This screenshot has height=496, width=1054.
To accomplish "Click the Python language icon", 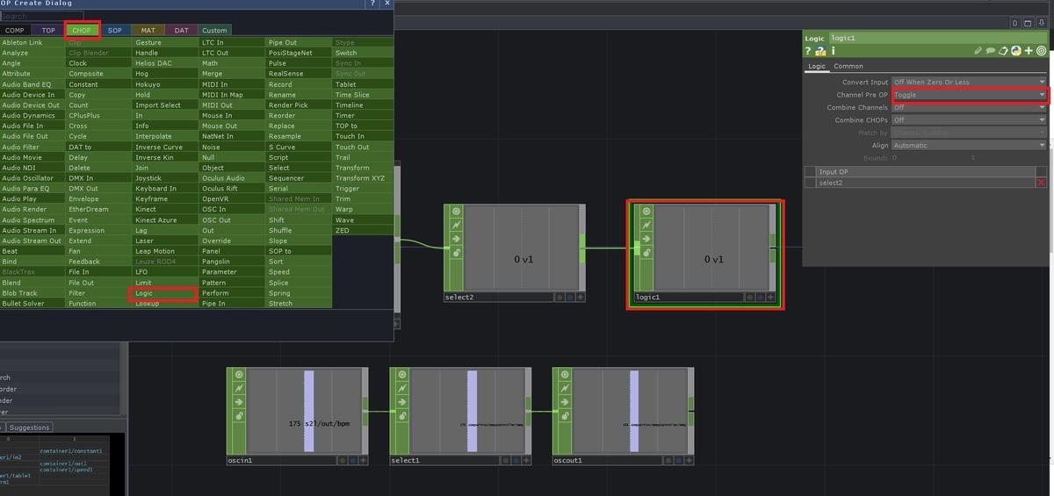I will (x=1015, y=51).
